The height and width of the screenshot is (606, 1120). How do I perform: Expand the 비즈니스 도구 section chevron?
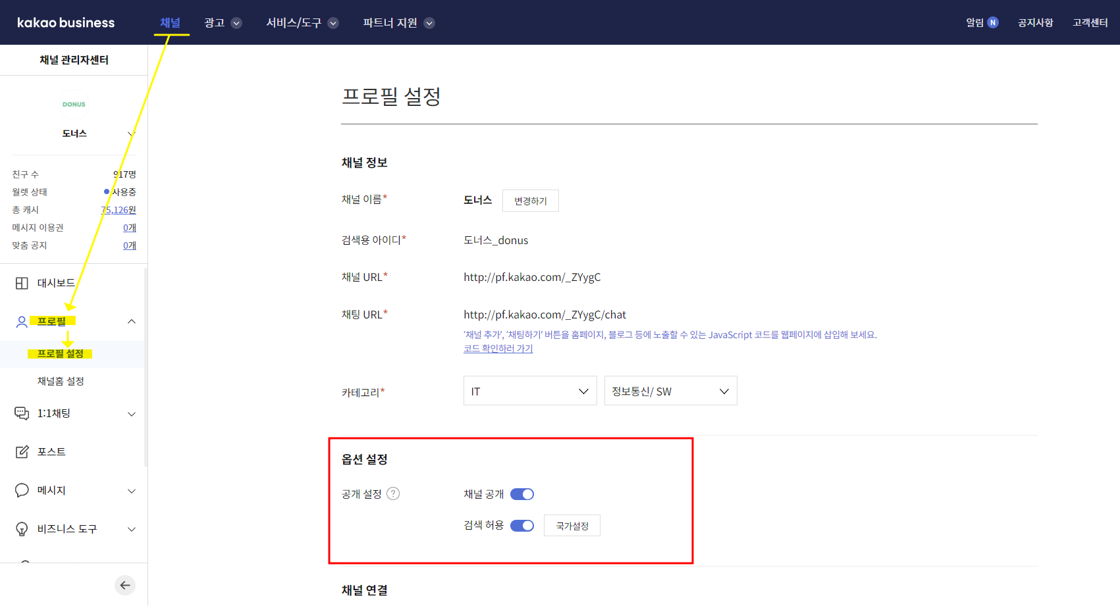[132, 529]
